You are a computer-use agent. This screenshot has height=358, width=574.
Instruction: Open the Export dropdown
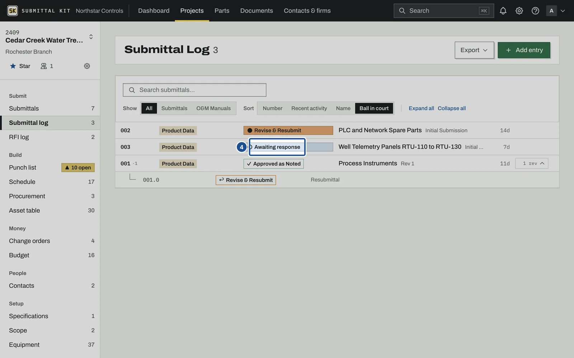click(x=474, y=50)
